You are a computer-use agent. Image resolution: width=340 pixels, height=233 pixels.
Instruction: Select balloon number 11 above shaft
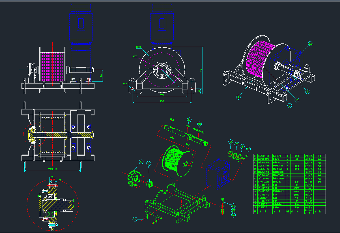[x=231, y=142]
